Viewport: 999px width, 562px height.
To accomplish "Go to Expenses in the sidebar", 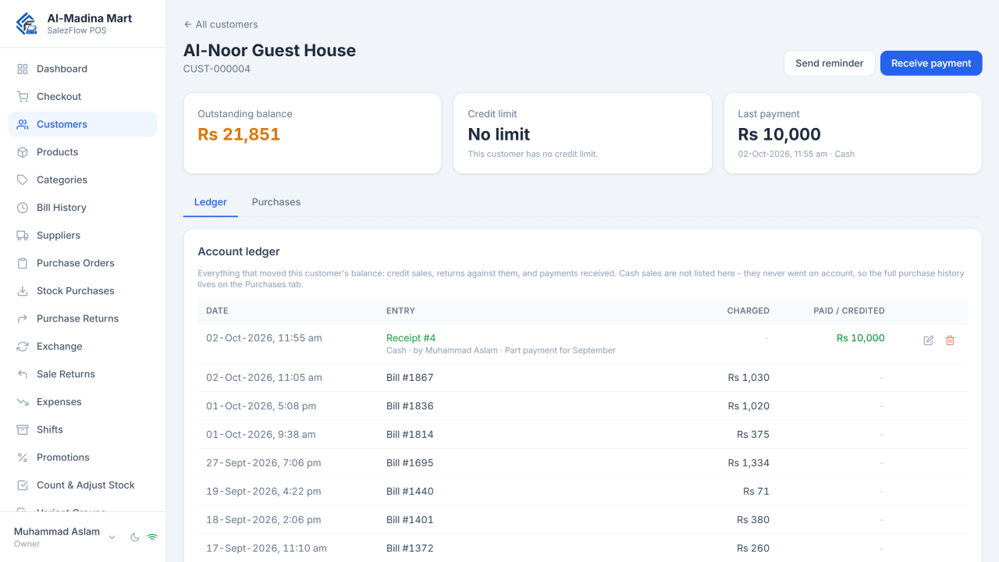I will coord(83,402).
